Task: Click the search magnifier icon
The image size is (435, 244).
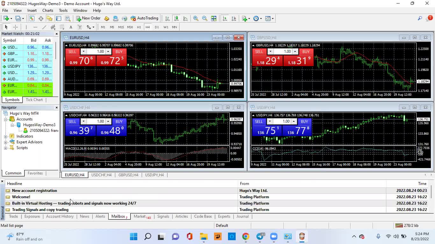Action: tap(420, 18)
